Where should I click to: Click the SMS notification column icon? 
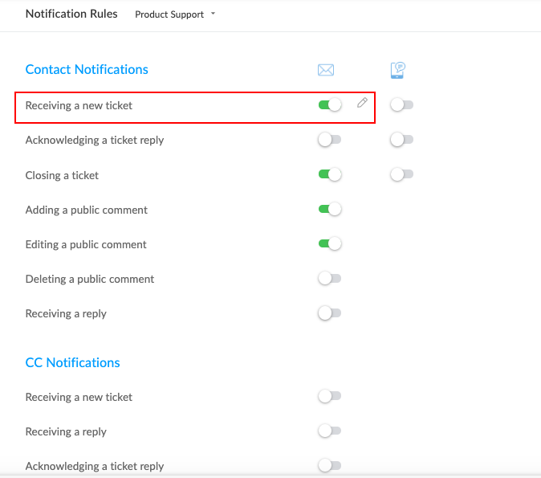coord(397,70)
